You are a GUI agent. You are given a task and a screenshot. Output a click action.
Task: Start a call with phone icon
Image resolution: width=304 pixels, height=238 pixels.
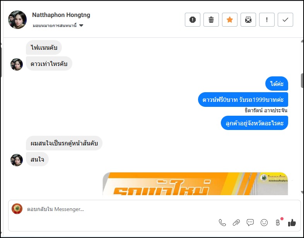coord(222,223)
